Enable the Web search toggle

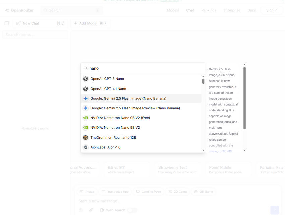(x=132, y=210)
